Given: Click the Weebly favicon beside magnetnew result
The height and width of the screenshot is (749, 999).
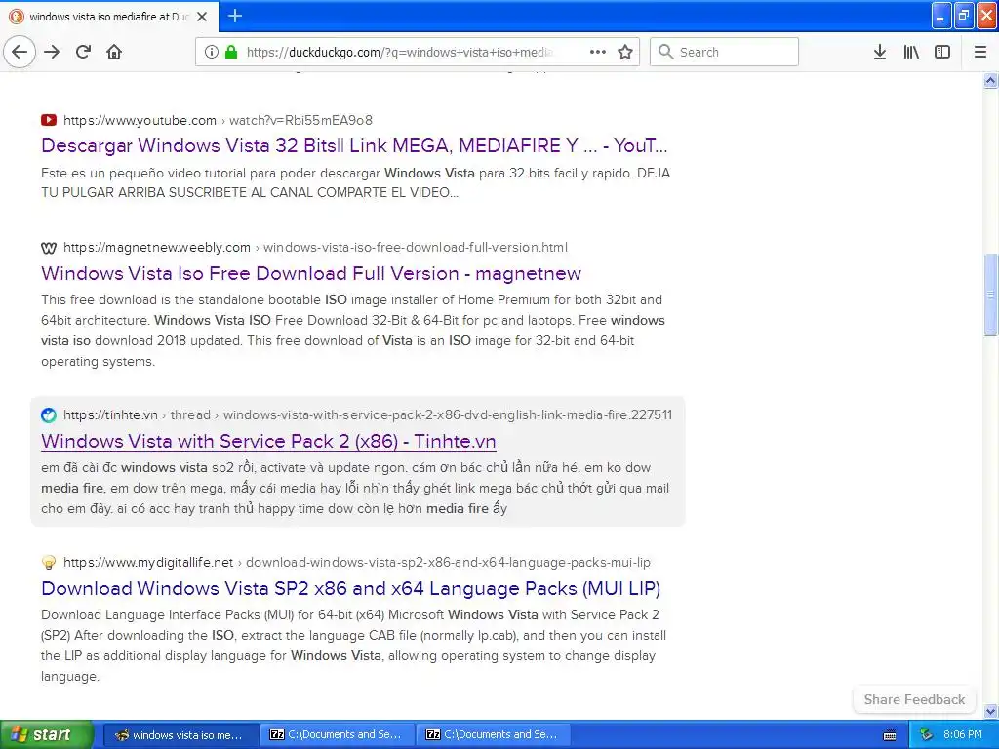Looking at the screenshot, I should pos(49,247).
